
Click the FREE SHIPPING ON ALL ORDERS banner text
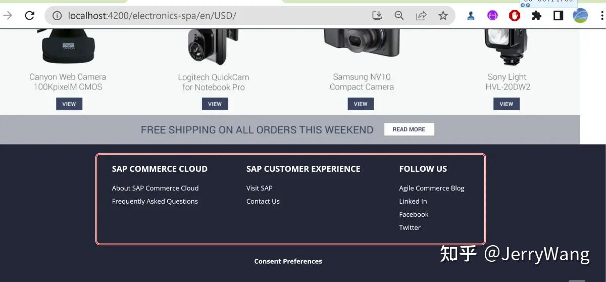click(257, 130)
